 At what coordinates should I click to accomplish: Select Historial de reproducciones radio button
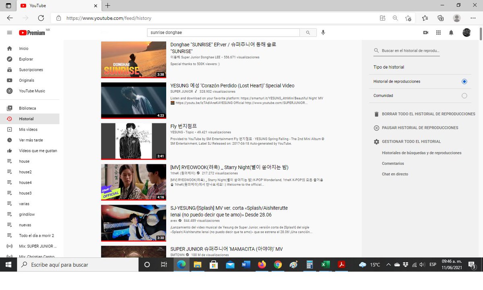(x=464, y=81)
